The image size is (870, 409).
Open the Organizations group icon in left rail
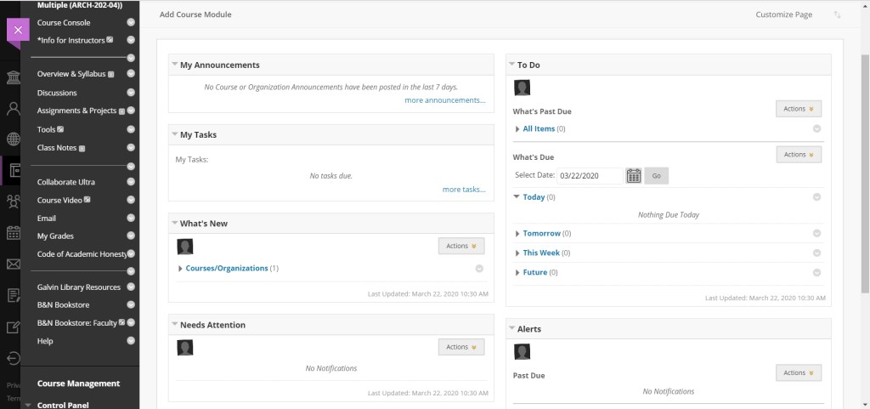point(14,202)
